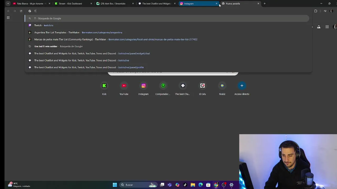Image resolution: width=337 pixels, height=189 pixels.
Task: Open TikTok from the taskbar
Action: [x=185, y=185]
